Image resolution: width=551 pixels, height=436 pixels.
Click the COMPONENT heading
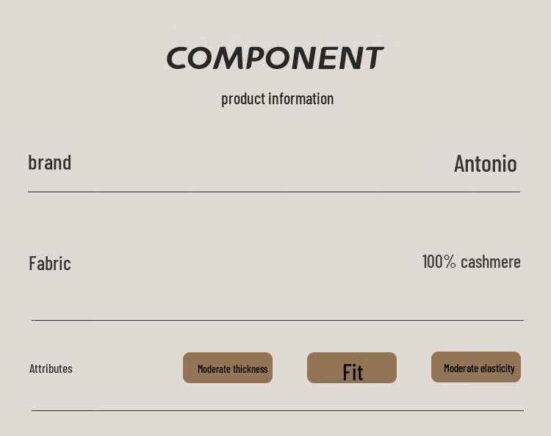click(x=275, y=59)
